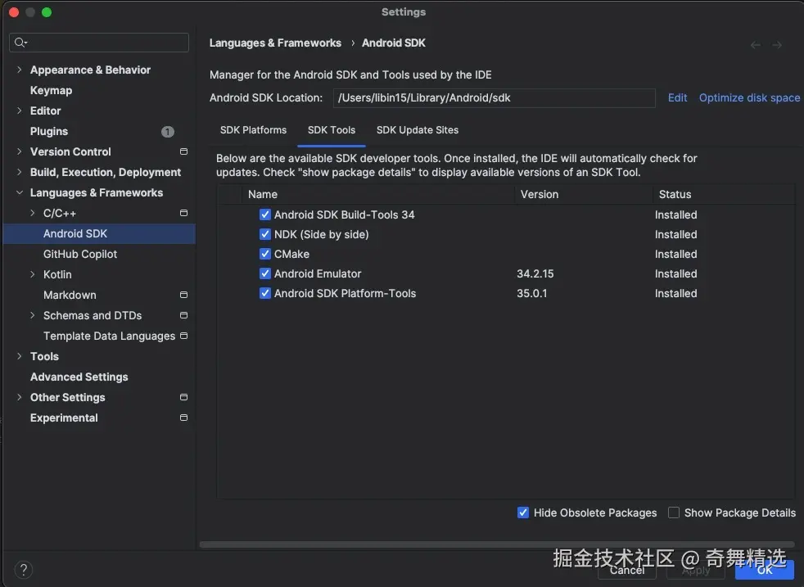Click project-level icon next to Markdown
The image size is (804, 587).
(x=183, y=295)
